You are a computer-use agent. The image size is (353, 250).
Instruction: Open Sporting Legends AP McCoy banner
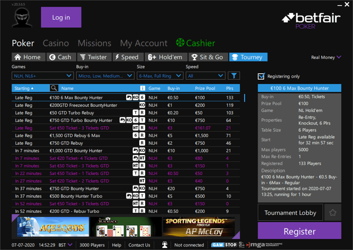click(199, 227)
